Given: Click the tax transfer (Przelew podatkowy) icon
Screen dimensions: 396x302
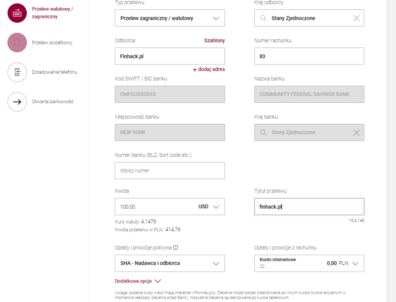Looking at the screenshot, I should click(x=17, y=42).
